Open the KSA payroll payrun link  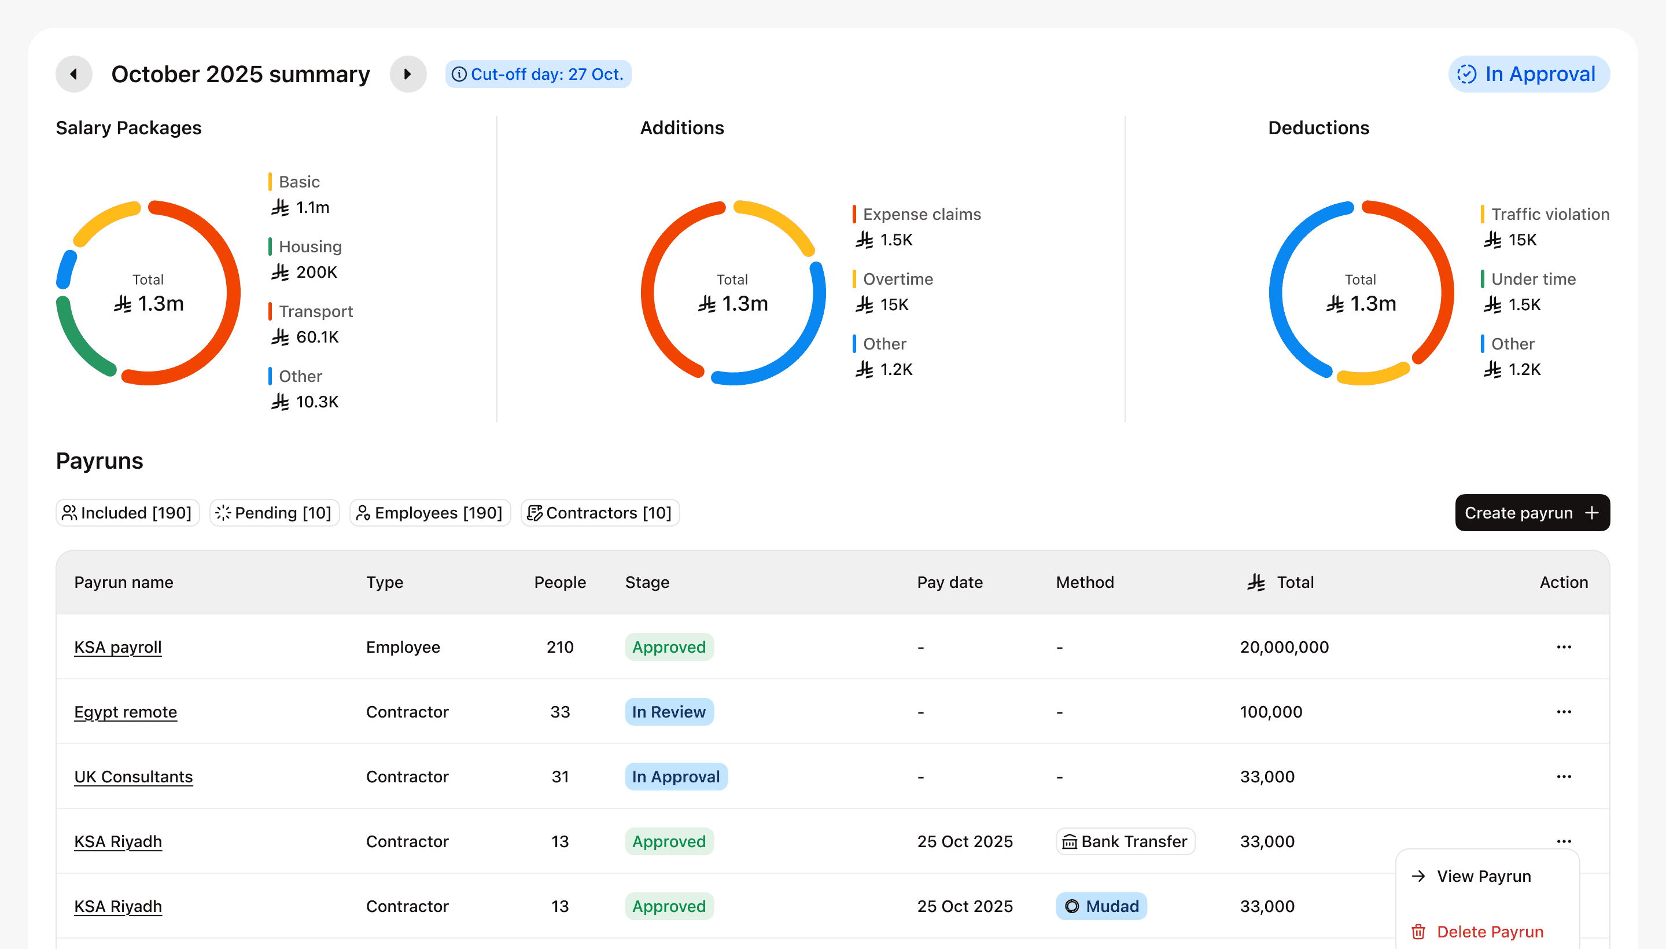[x=118, y=647]
